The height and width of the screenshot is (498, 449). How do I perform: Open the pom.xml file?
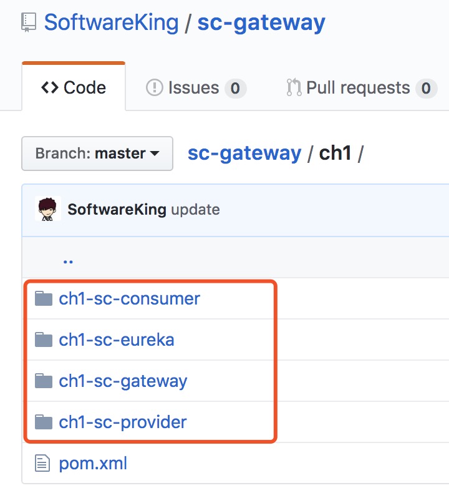[93, 464]
